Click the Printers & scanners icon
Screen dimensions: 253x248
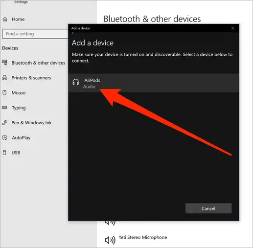[4, 78]
